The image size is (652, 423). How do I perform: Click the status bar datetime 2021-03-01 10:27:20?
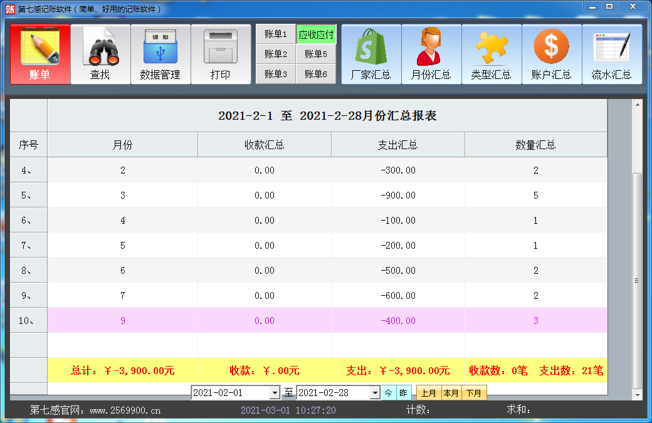288,410
